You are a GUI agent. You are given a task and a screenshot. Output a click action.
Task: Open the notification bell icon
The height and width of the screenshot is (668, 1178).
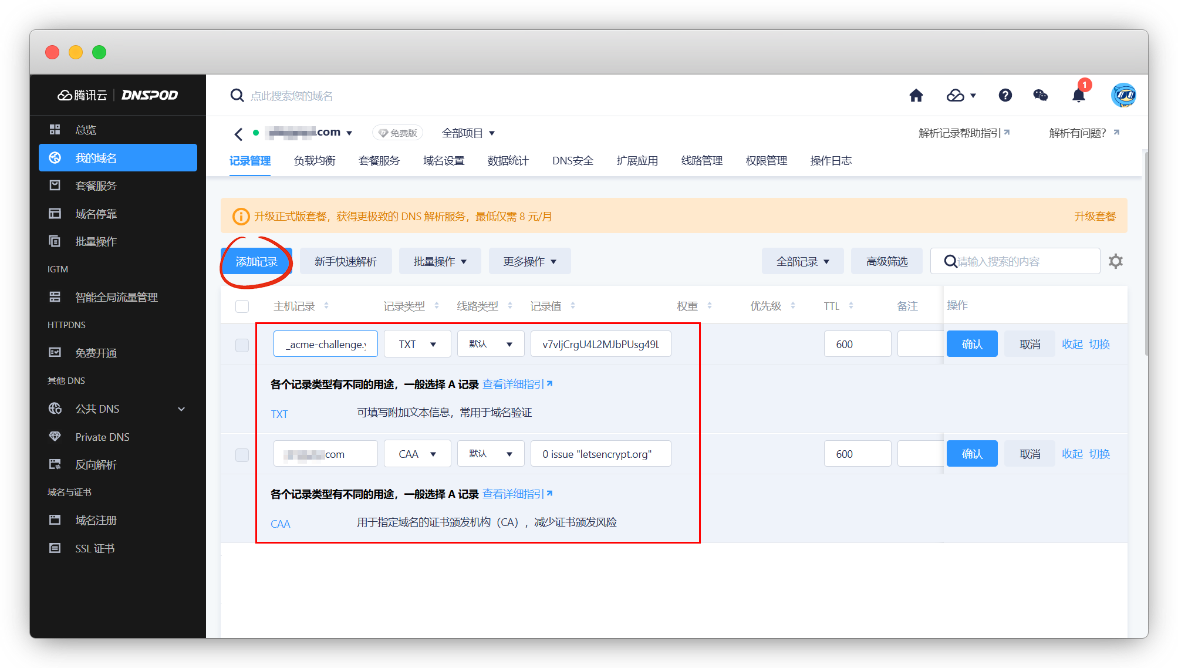[1078, 95]
